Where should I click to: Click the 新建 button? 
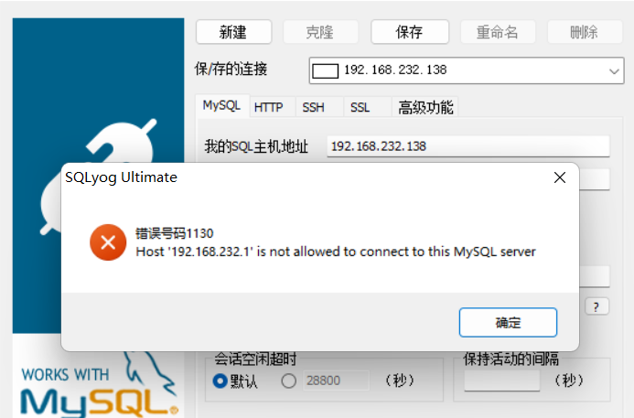[233, 31]
